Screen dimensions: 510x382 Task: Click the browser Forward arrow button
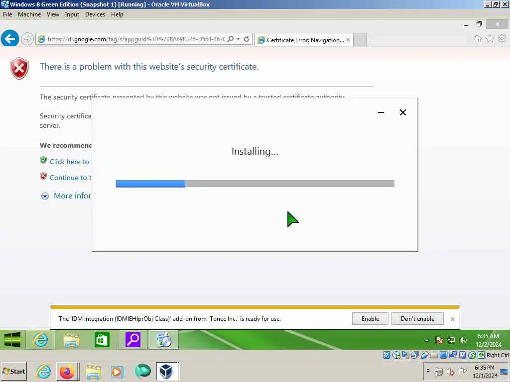(27, 39)
